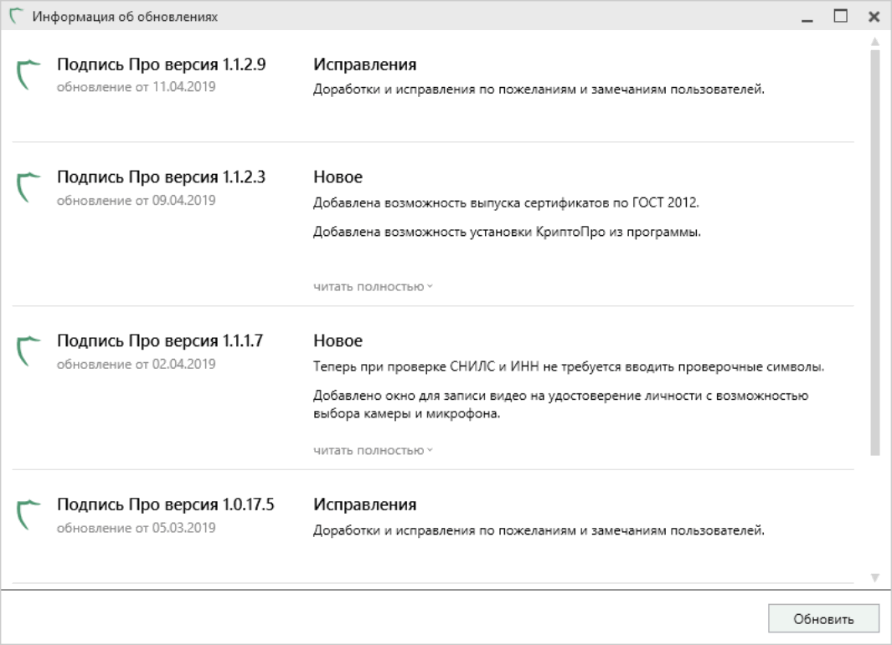Viewport: 892px width, 645px height.
Task: Expand 'читать полностью' under version 1.1.2.3
Action: point(373,286)
